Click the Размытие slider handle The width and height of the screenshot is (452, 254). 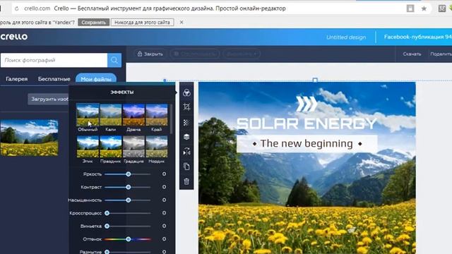point(107,252)
